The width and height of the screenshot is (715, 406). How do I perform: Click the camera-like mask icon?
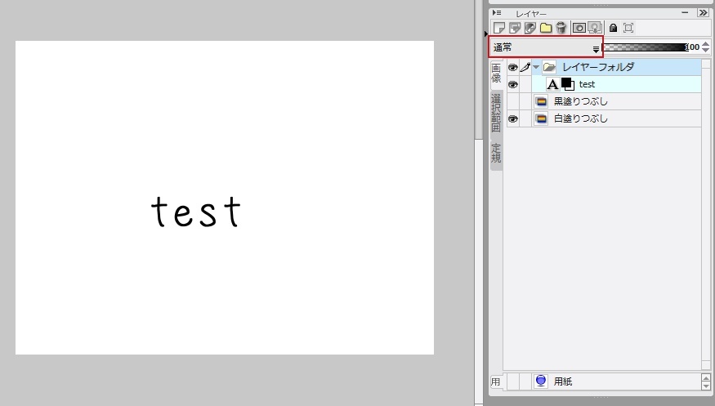579,28
